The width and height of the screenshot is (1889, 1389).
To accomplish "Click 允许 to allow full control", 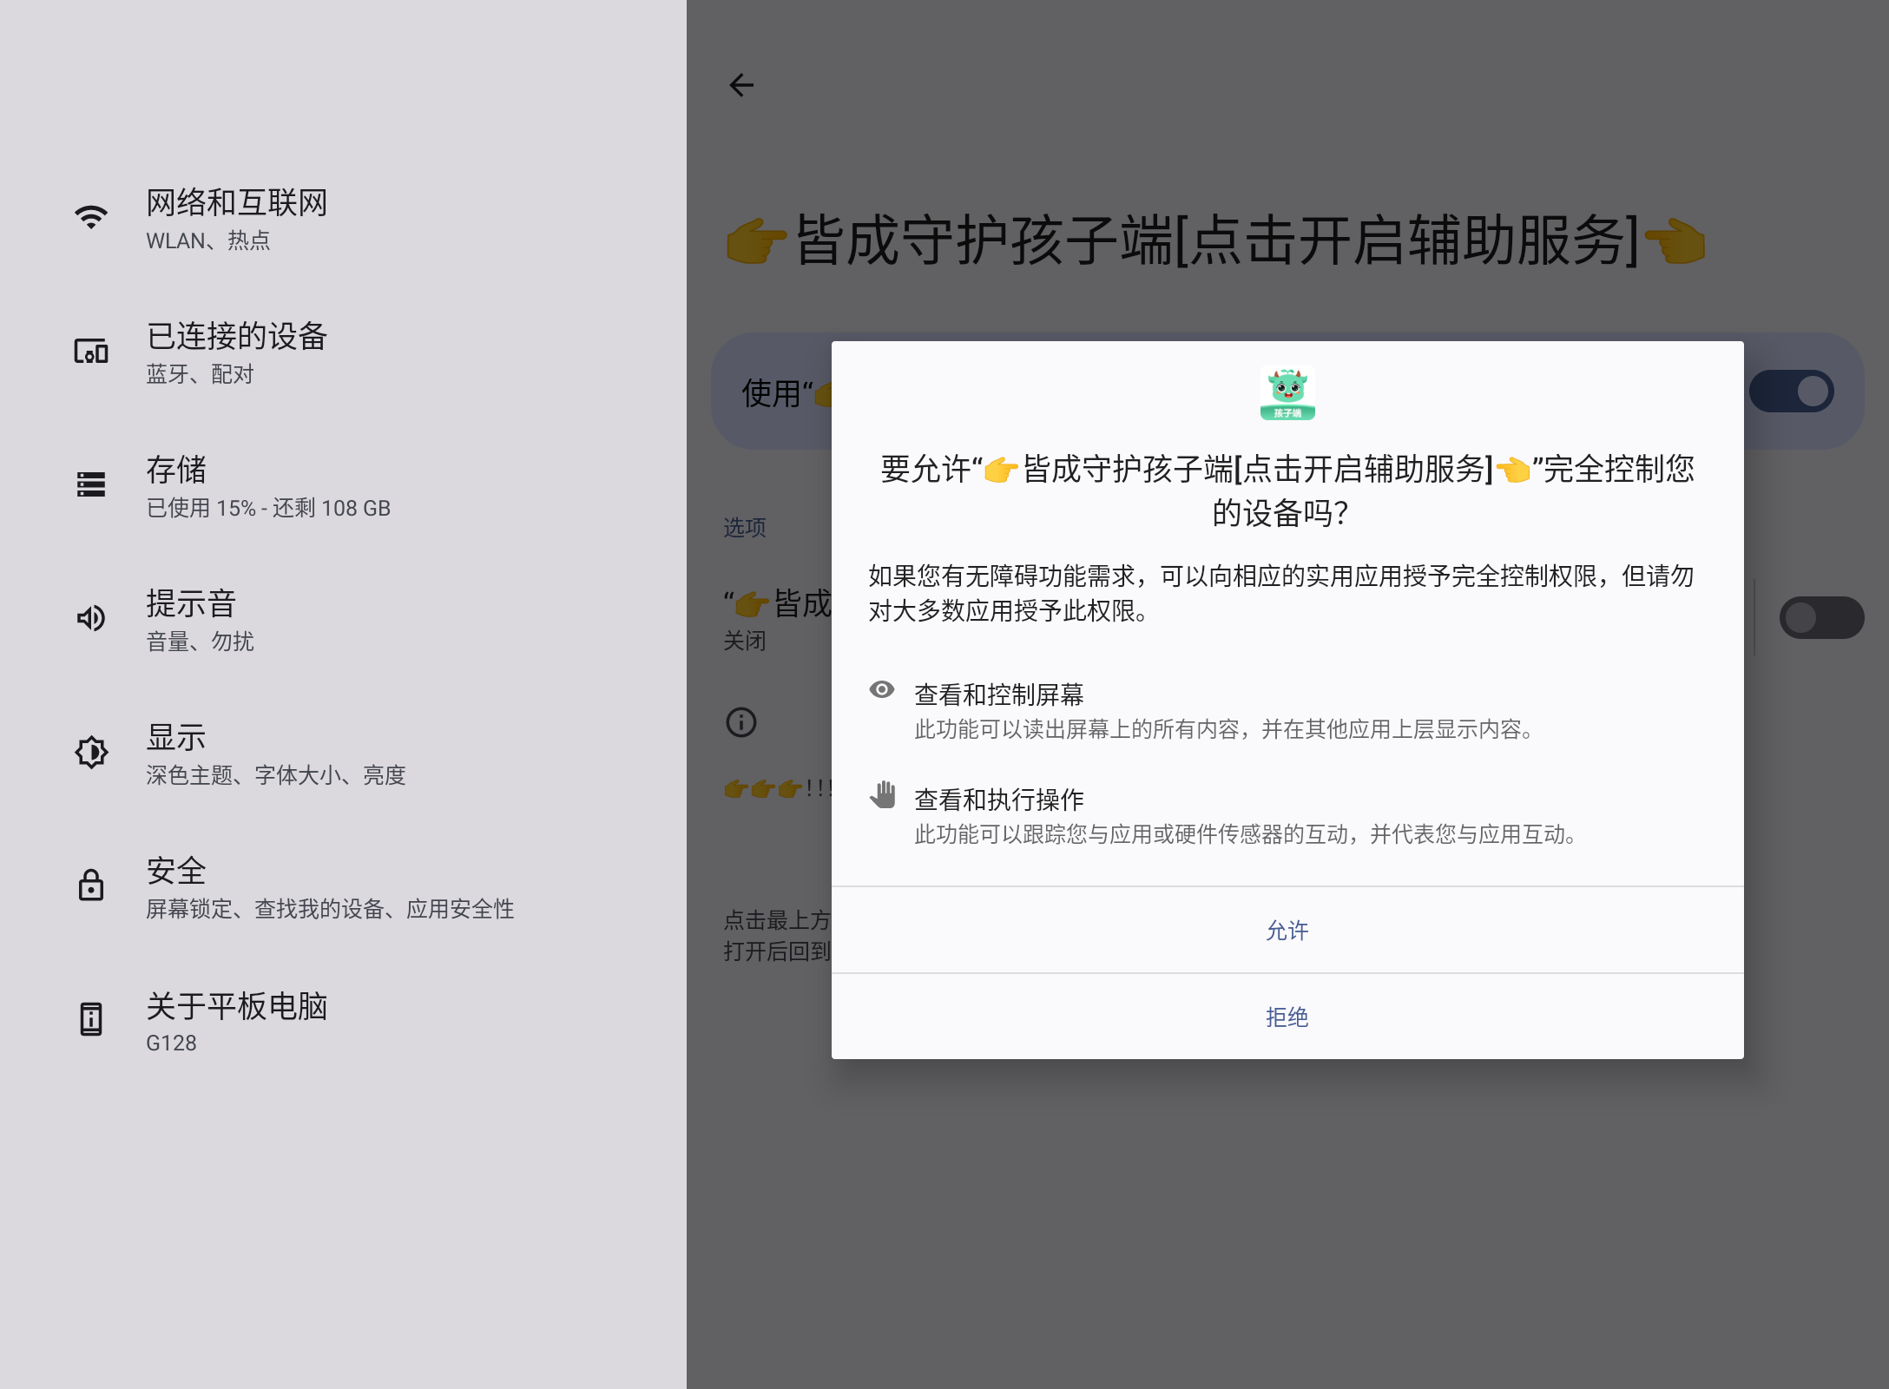I will 1287,931.
